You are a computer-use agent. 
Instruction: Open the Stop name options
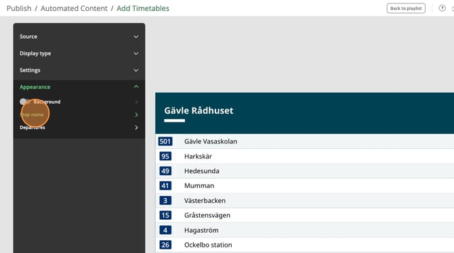coord(79,115)
